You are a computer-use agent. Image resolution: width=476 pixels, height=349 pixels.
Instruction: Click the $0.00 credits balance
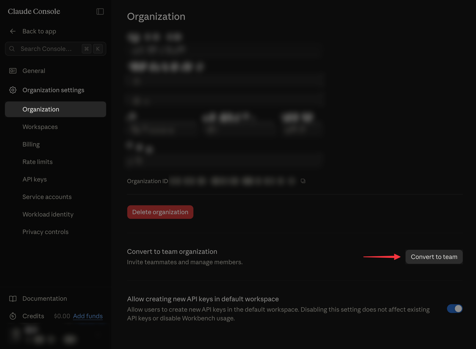(x=62, y=316)
